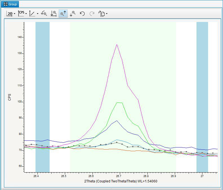Click the 2Theta (Coupled TwoTheta/Theta) axis title

121,181
